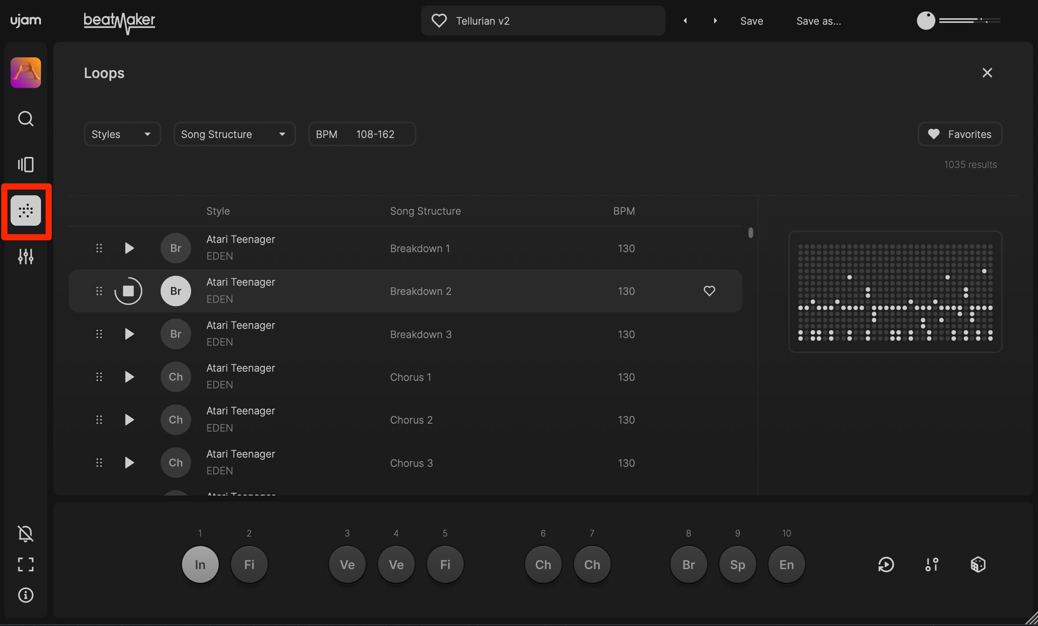Select pad 3 Verse (Ve)

pyautogui.click(x=347, y=565)
